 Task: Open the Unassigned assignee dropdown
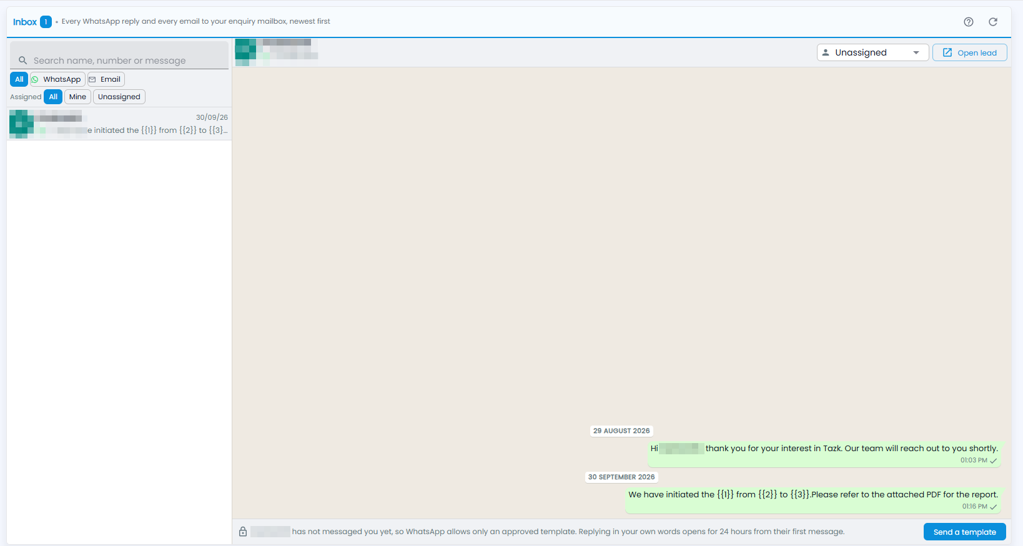(872, 52)
